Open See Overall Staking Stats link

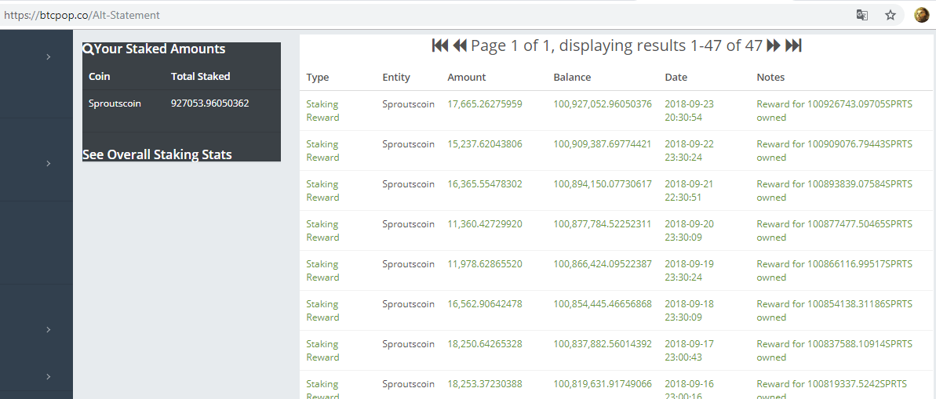pos(157,154)
